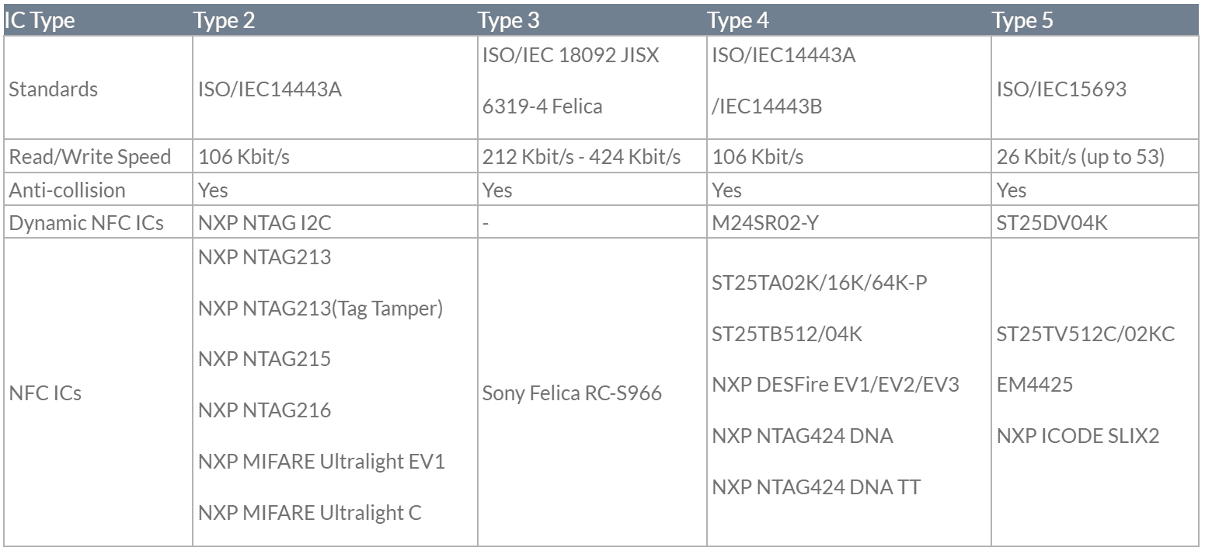Click the IC Type header cell
The height and width of the screenshot is (551, 1205).
point(40,21)
